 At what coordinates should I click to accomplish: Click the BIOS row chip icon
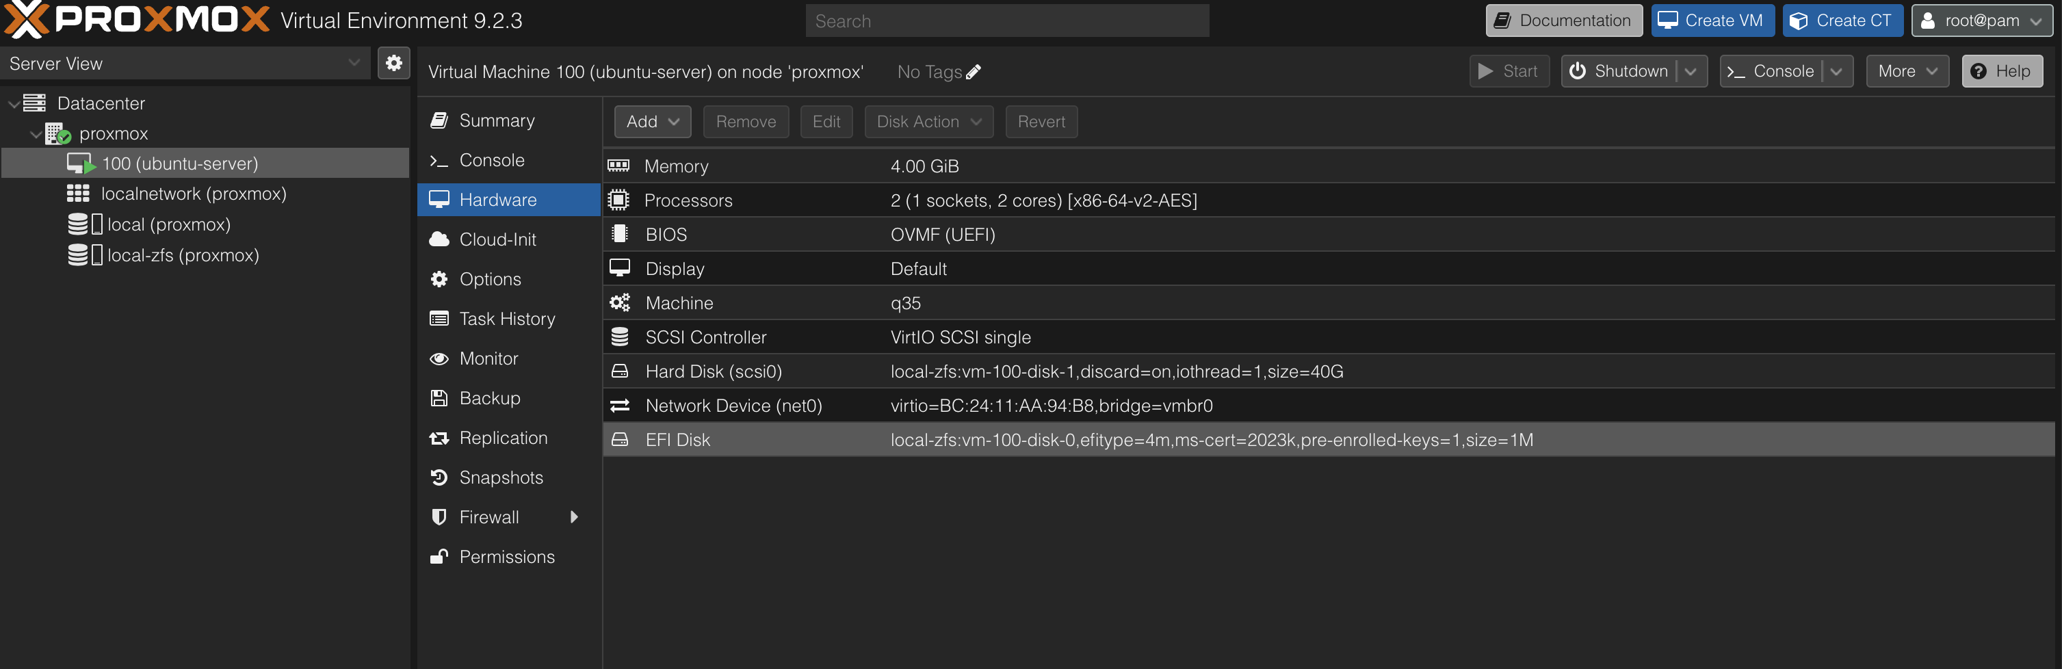[620, 234]
